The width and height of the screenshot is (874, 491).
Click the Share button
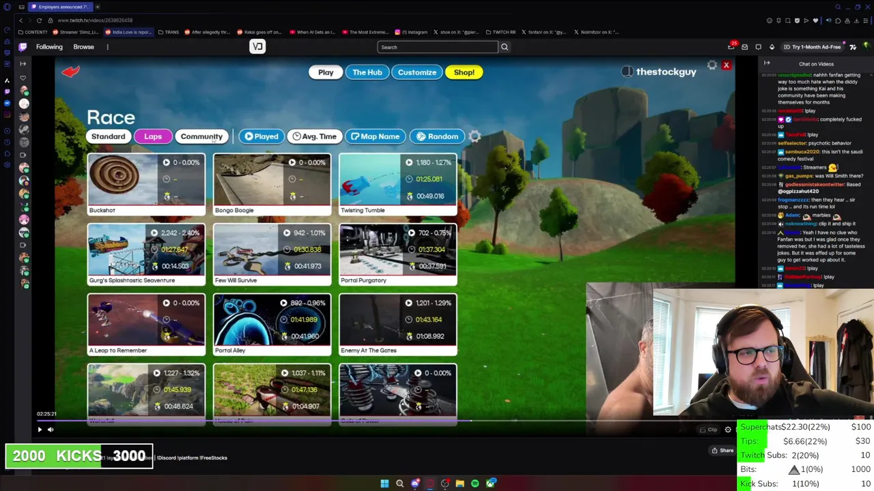click(722, 450)
